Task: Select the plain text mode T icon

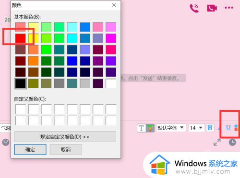Action: (x=141, y=128)
